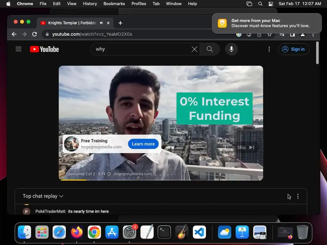Screen dimensions: 327x245
Task: Open Spotlight search in menu bar
Action: (260, 4)
